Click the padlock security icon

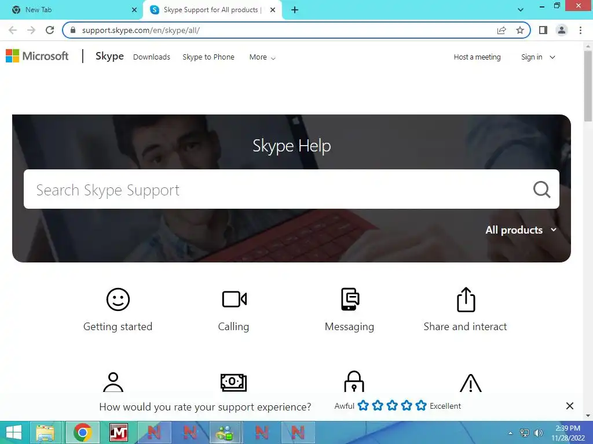coord(354,382)
